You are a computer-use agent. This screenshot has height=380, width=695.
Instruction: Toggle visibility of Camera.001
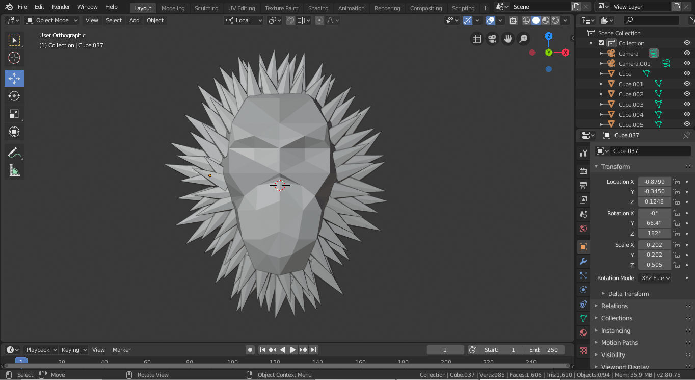pyautogui.click(x=687, y=64)
